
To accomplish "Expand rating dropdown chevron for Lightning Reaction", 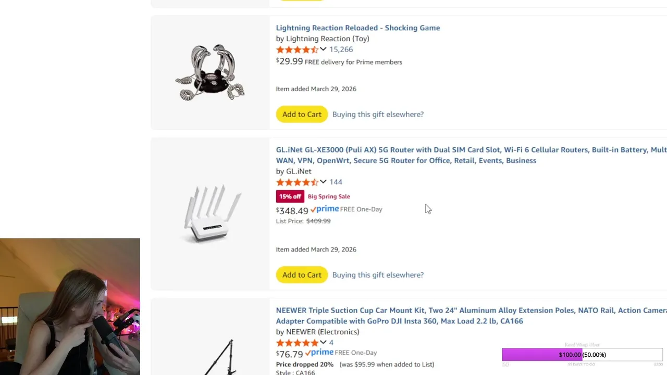I will pyautogui.click(x=323, y=49).
